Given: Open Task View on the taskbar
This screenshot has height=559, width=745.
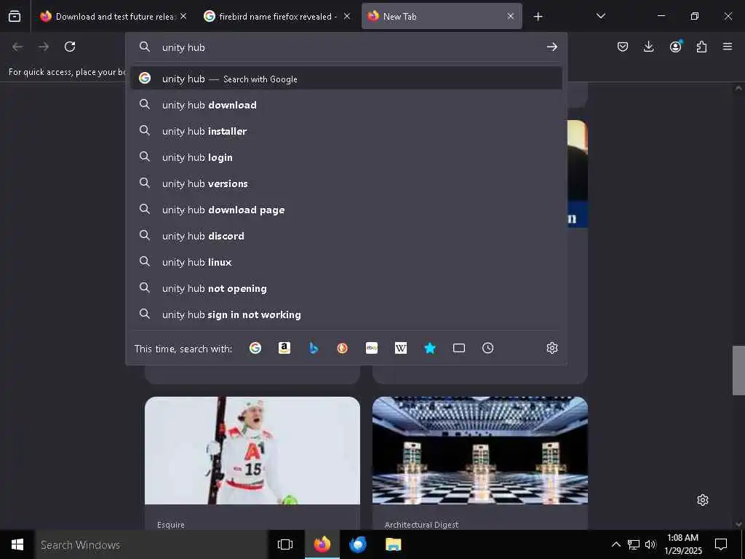Looking at the screenshot, I should pos(285,544).
